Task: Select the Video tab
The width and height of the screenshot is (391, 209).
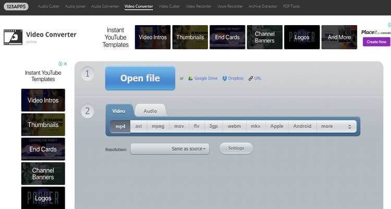Action: [x=119, y=111]
